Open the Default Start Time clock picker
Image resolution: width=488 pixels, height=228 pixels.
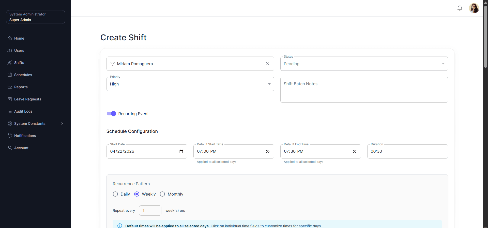pos(268,151)
